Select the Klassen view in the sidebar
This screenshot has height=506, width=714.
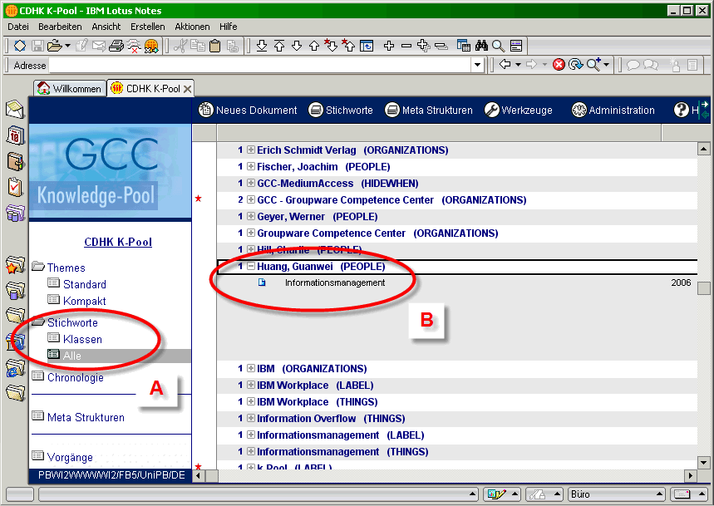[x=82, y=340]
